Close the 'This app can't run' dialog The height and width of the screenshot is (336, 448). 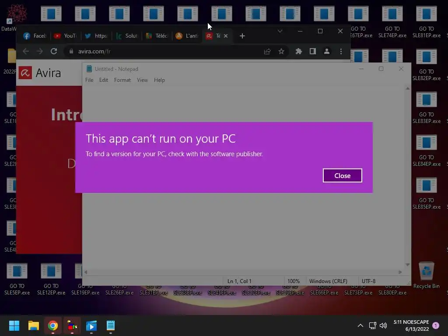click(342, 175)
